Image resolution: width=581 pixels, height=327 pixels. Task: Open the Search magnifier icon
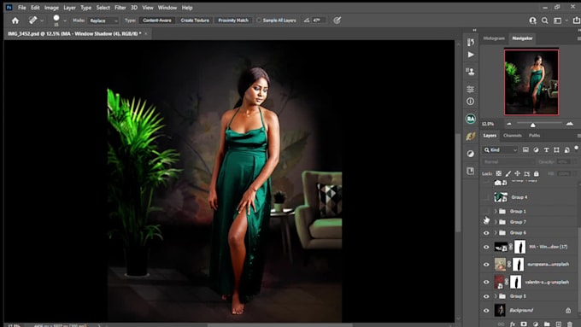[x=545, y=20]
